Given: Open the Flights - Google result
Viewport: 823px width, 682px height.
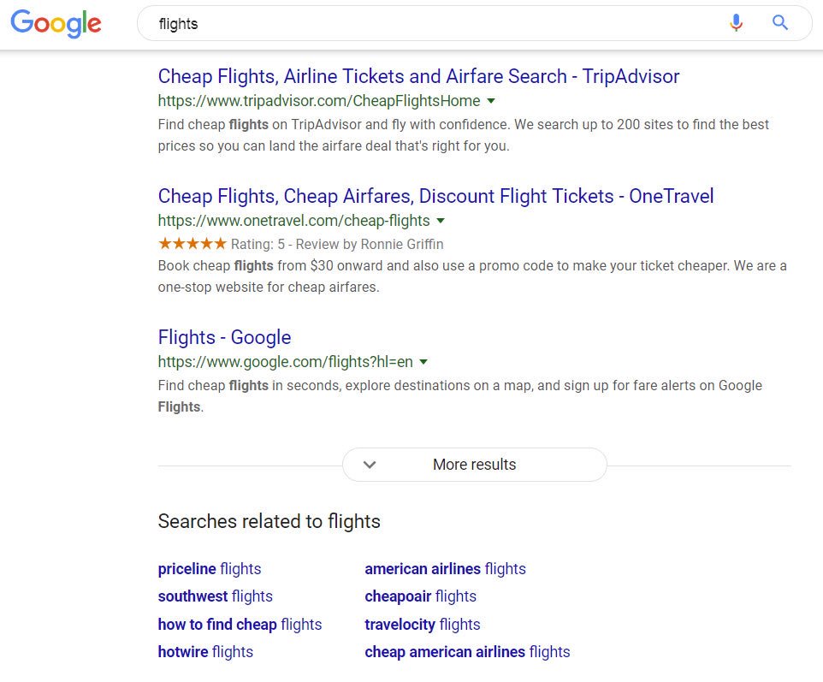Looking at the screenshot, I should (224, 337).
